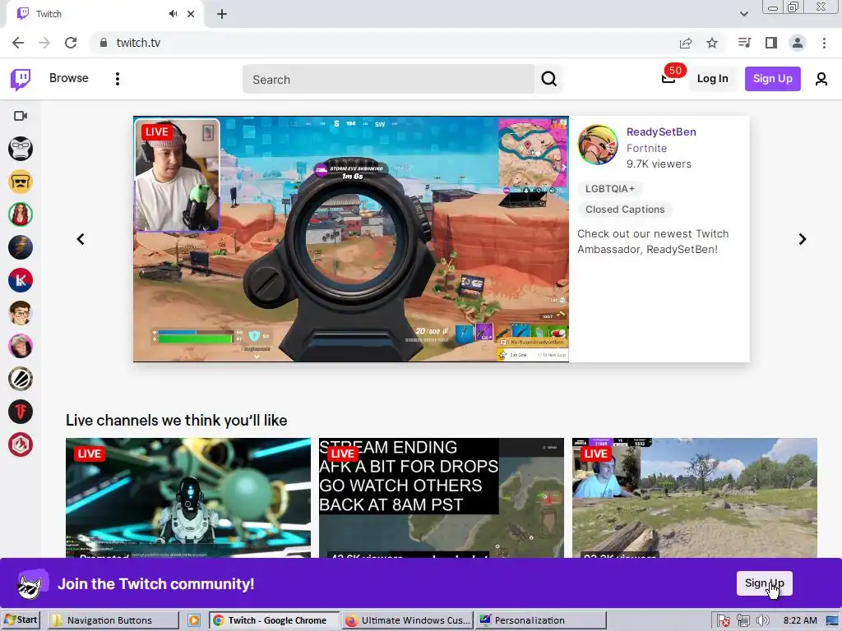Open the three-dot More menu beside Browse
842x631 pixels.
point(117,79)
